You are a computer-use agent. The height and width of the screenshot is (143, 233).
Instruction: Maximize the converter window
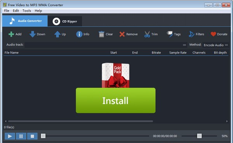pos(217,5)
